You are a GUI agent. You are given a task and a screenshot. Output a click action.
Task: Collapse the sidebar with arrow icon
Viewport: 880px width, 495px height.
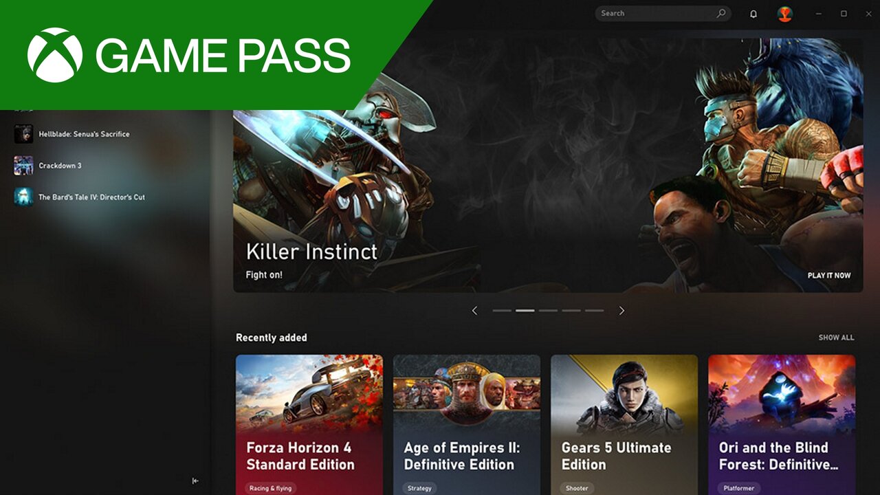[x=195, y=481]
